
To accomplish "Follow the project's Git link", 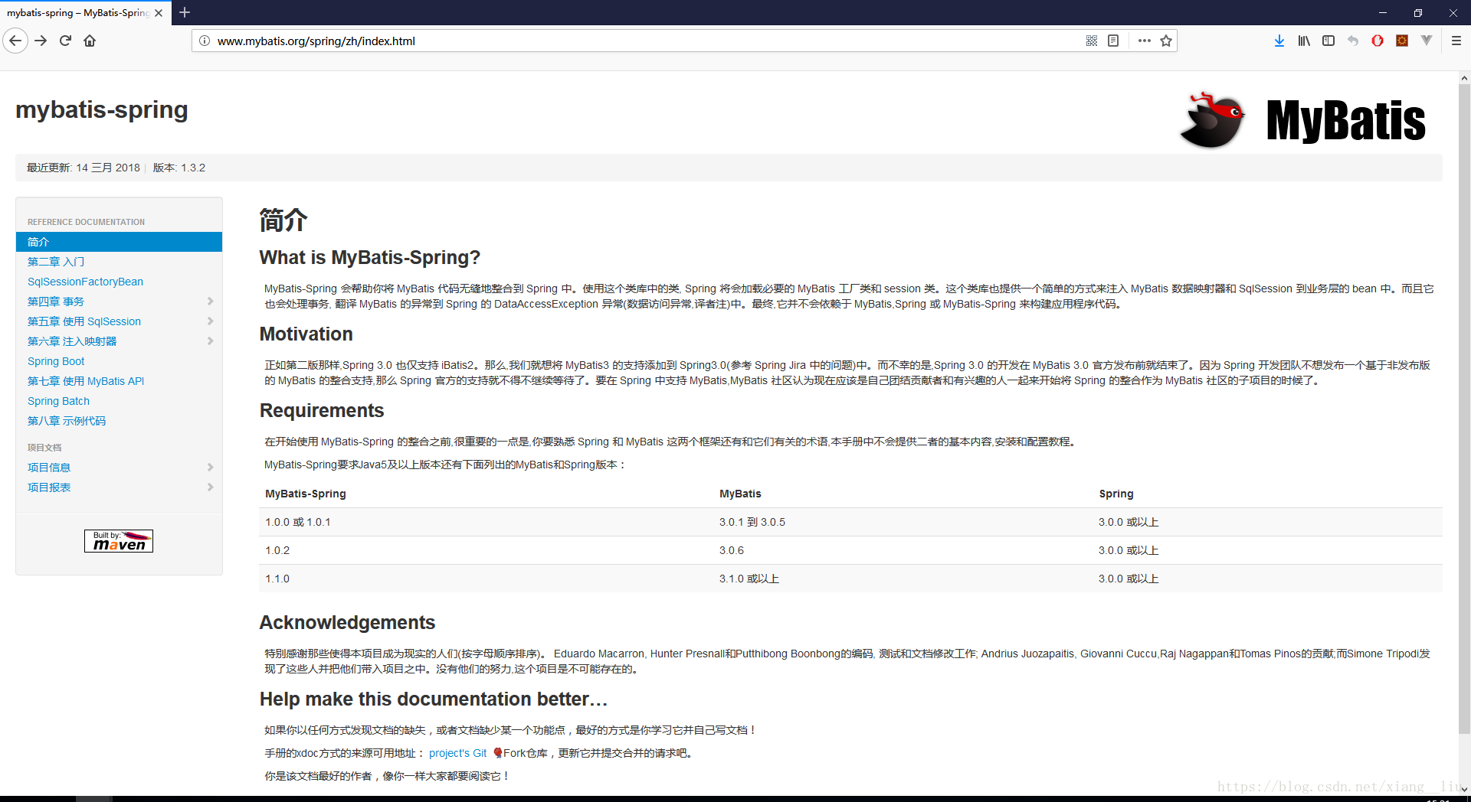I will [x=457, y=753].
